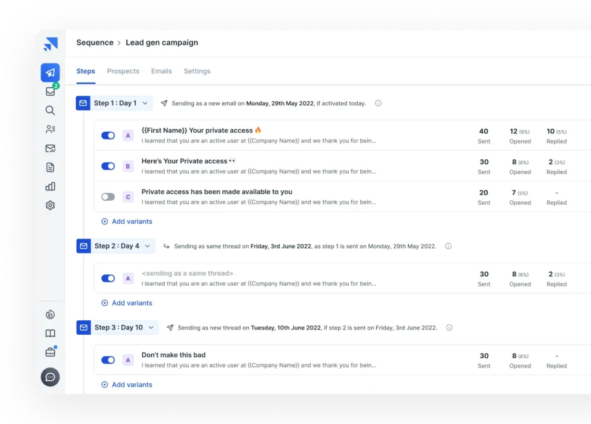Viewport: 591px width, 424px height.
Task: Expand the Step 3 : Day 10 dropdown
Action: (151, 328)
